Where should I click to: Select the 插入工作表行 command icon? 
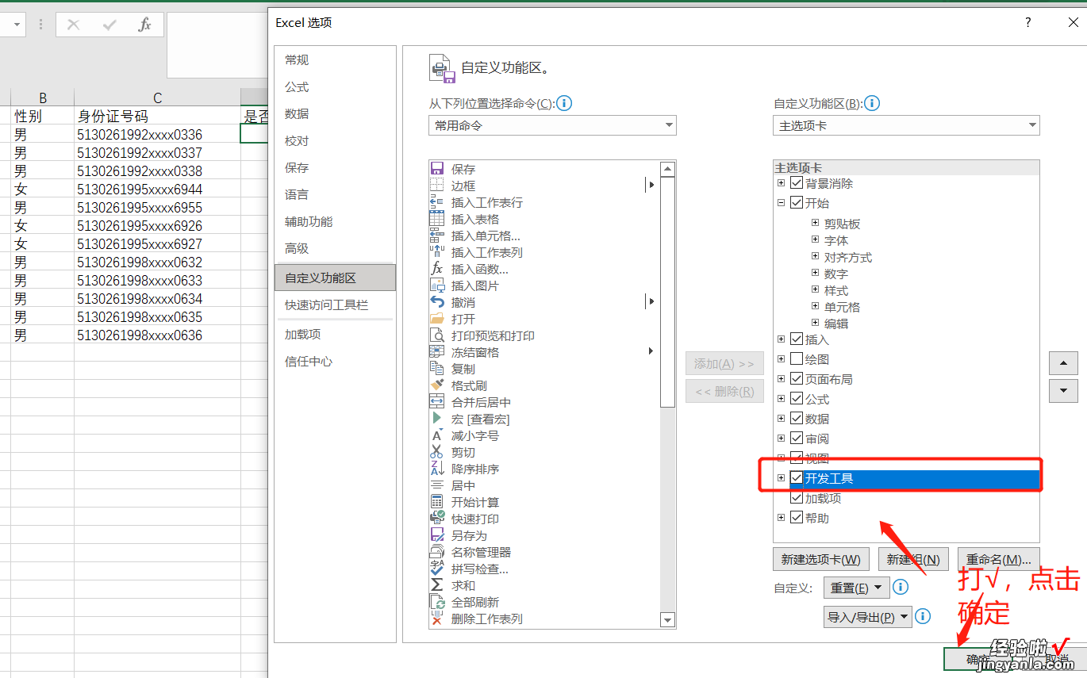(436, 202)
